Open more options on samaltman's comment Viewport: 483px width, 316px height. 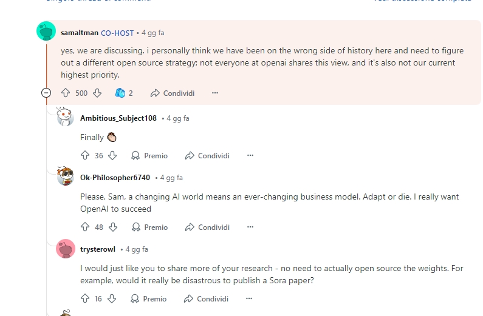tap(215, 93)
